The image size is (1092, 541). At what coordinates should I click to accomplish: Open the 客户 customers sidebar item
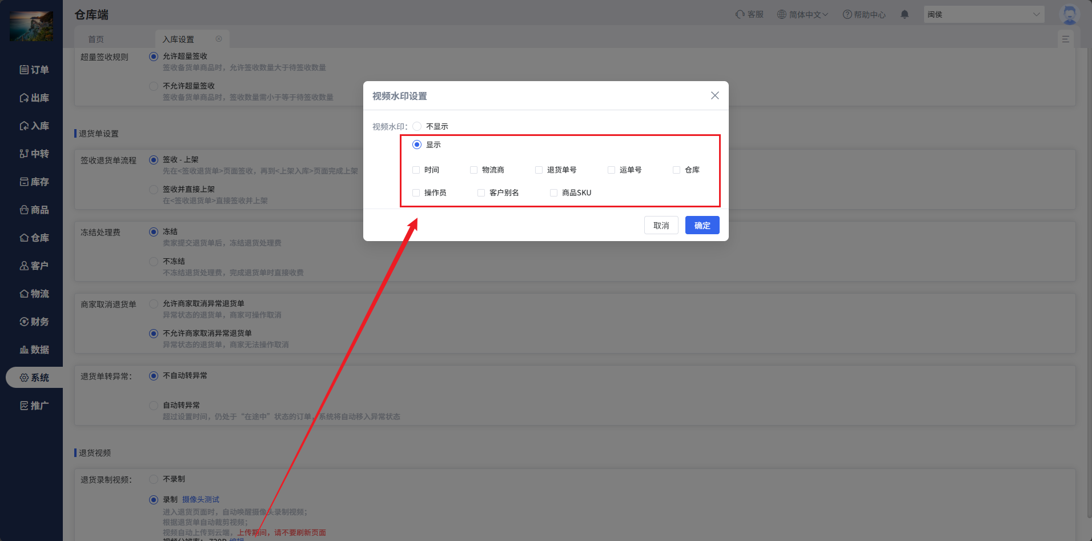(34, 266)
